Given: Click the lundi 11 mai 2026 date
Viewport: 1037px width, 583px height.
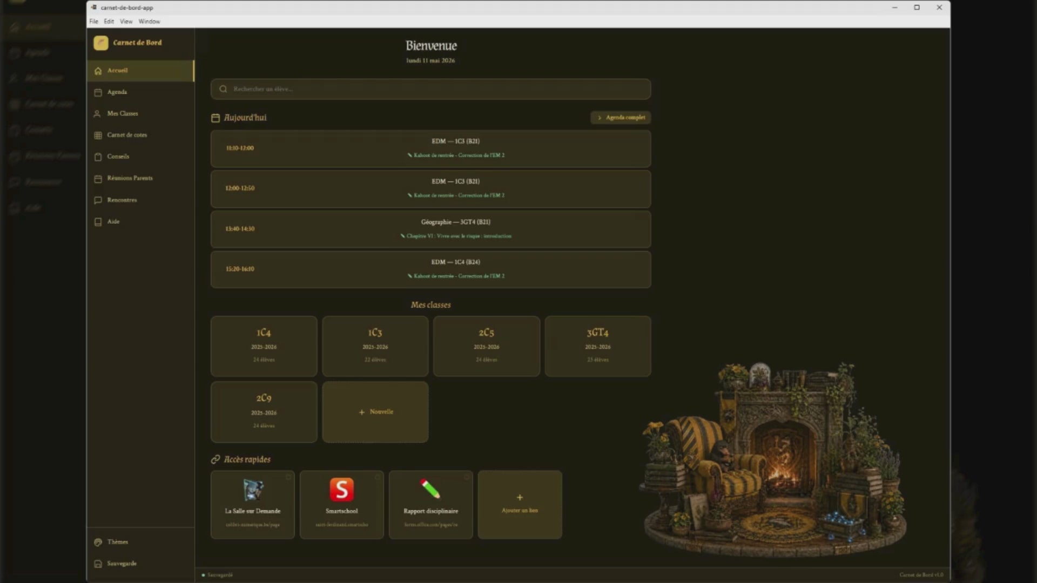Looking at the screenshot, I should tap(430, 60).
